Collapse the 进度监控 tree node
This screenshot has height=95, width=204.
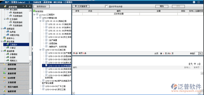2,28
